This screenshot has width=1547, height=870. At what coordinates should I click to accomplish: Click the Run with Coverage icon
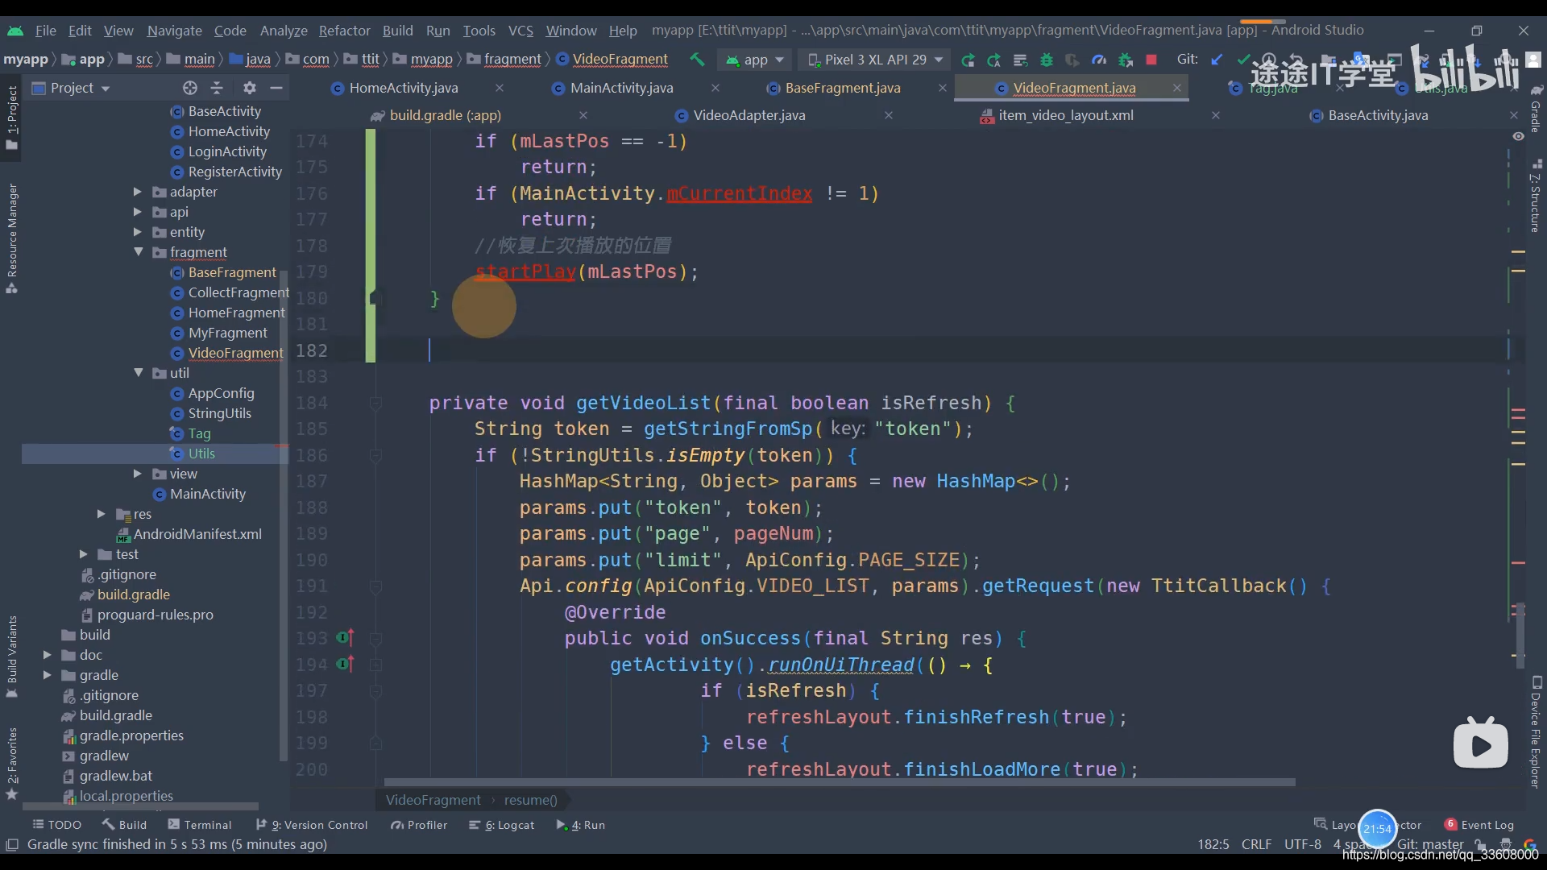point(1072,60)
